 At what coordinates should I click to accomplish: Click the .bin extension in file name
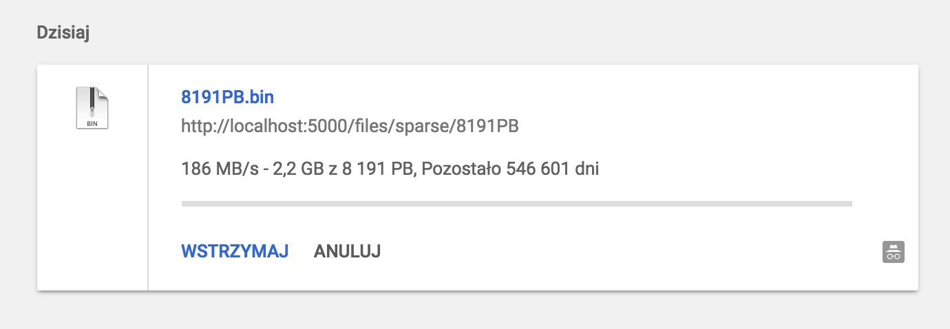(260, 97)
